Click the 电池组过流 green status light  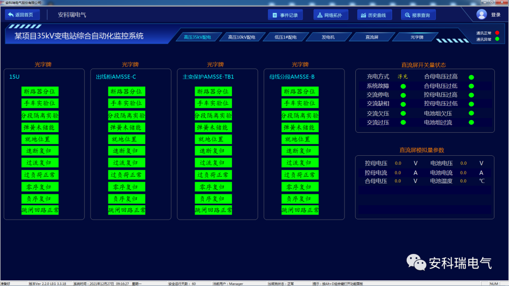click(x=471, y=122)
